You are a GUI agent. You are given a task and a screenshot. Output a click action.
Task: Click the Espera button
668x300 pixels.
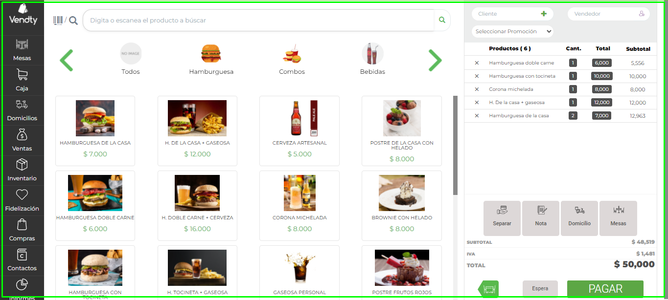click(x=540, y=289)
